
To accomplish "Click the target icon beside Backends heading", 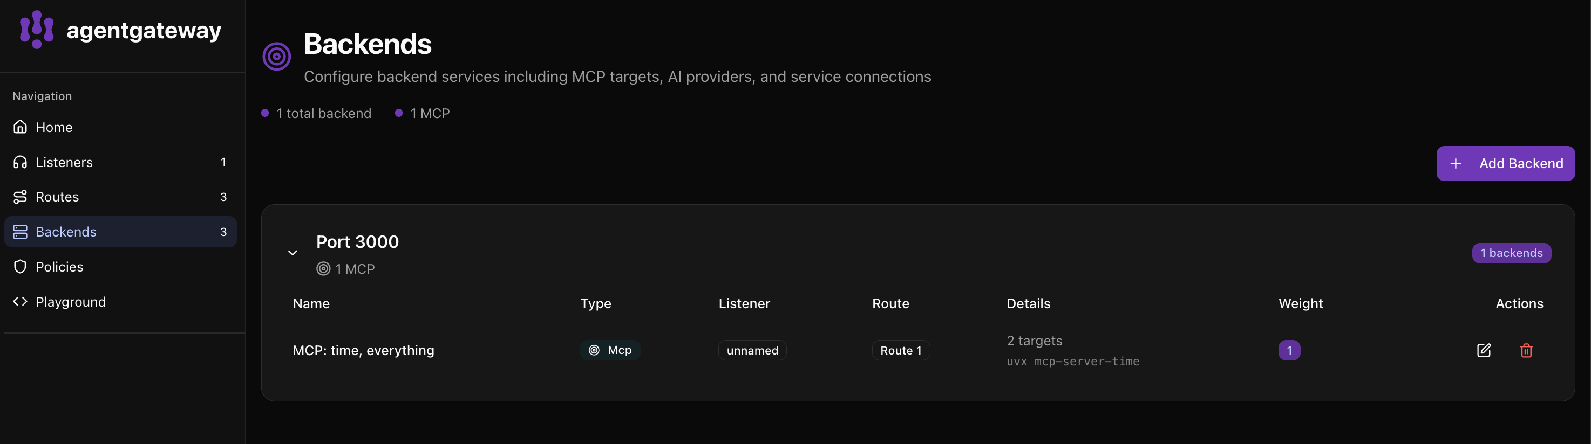I will click(x=276, y=55).
